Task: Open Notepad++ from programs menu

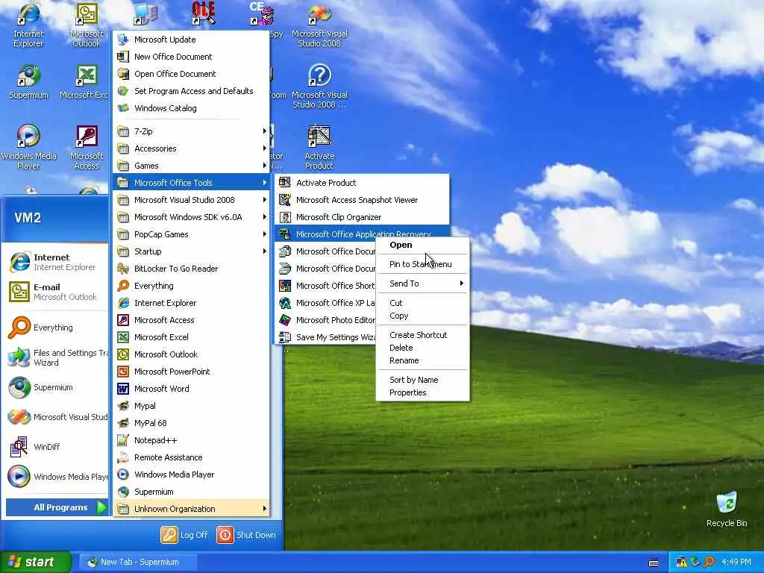Action: tap(191, 440)
